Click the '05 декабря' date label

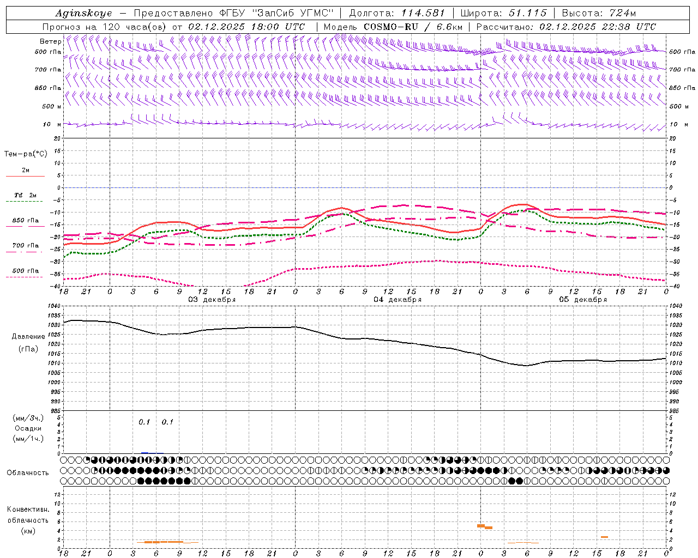pos(583,300)
